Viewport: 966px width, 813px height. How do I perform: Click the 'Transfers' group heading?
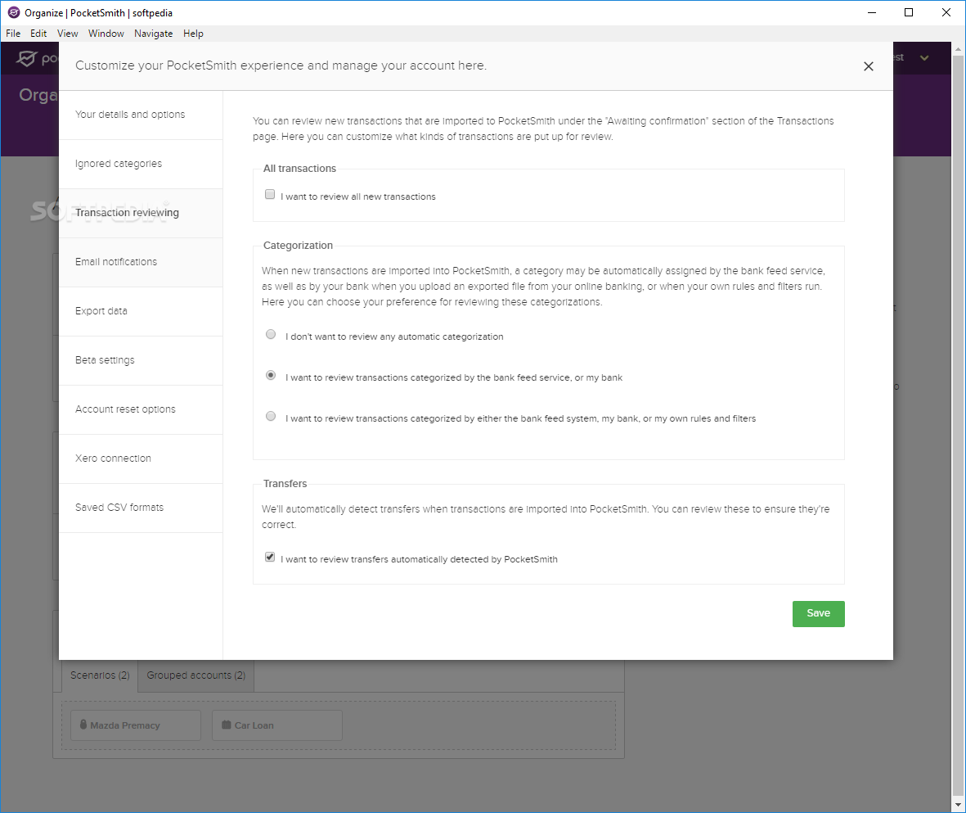(x=285, y=484)
